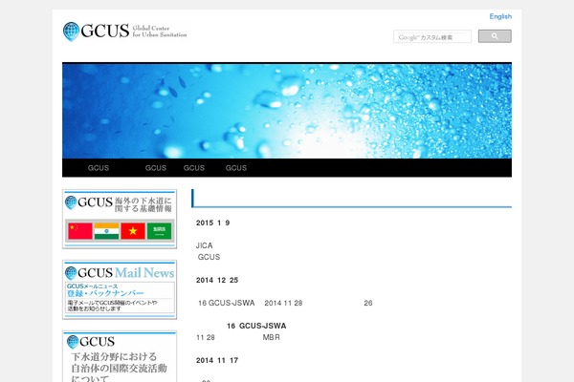Click the India flag icon
The height and width of the screenshot is (382, 574).
[x=106, y=231]
